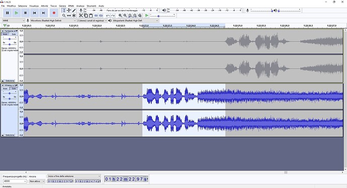Screen dimensions: 347x188
Task: Open the Modifica menu
Action: (x=11, y=6)
